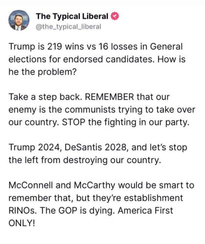Click the word GOP in the last paragraph

(x=68, y=210)
